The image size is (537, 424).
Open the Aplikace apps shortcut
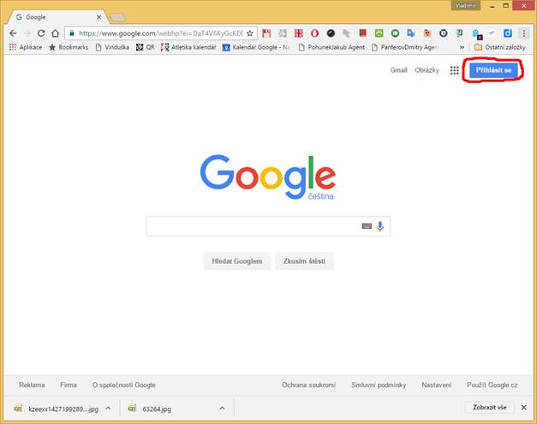point(26,47)
